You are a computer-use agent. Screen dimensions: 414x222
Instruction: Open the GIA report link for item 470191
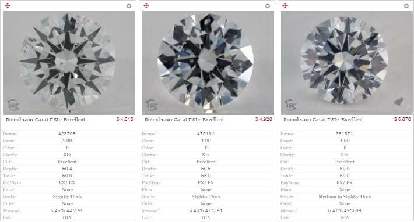206,217
